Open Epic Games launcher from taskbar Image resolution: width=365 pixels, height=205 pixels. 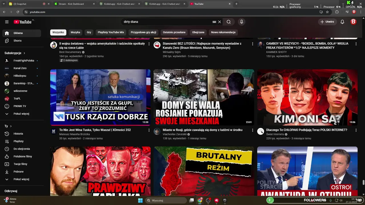[x=225, y=200]
